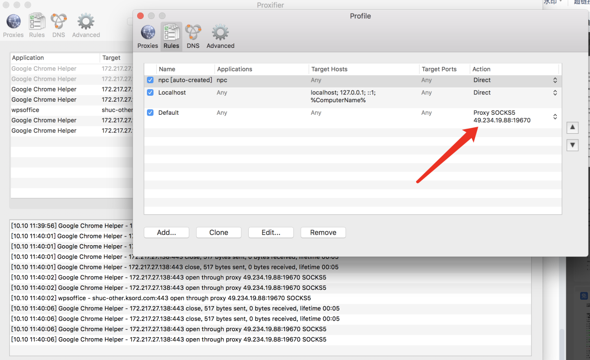Click the localhost; 127.0.0.1 target hosts cell

343,96
